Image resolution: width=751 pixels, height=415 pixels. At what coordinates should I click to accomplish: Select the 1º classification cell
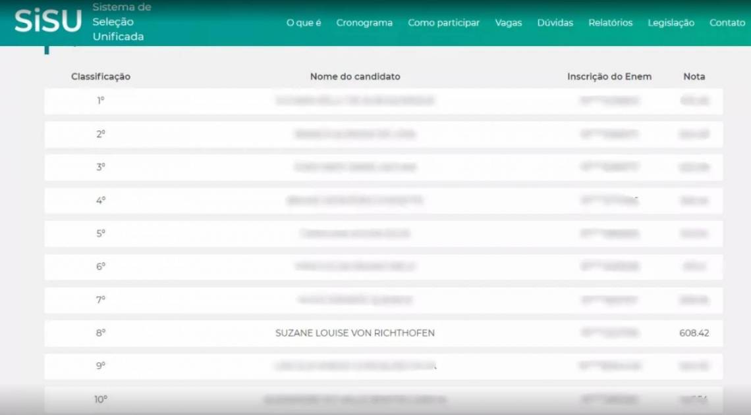(101, 101)
